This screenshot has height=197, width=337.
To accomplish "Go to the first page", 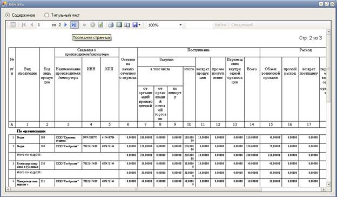I will click(x=24, y=25).
